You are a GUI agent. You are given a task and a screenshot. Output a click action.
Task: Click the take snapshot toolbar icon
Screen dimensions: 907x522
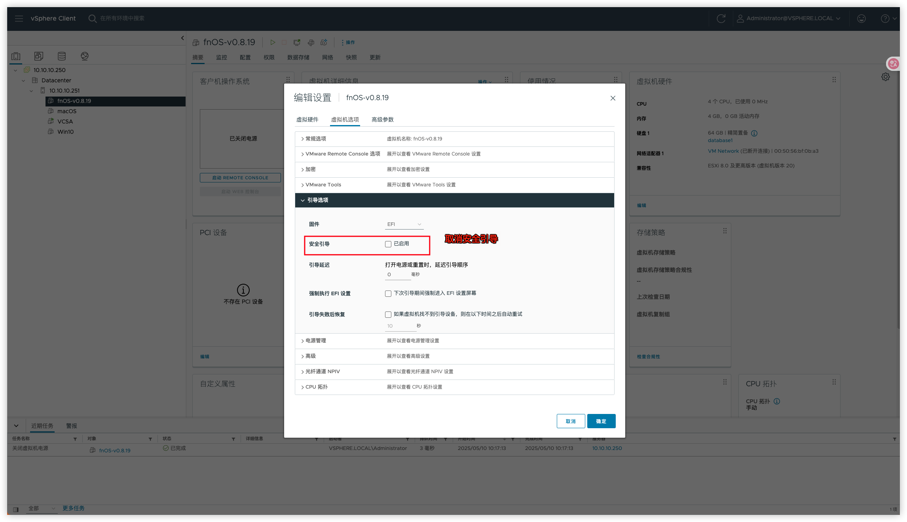(324, 42)
